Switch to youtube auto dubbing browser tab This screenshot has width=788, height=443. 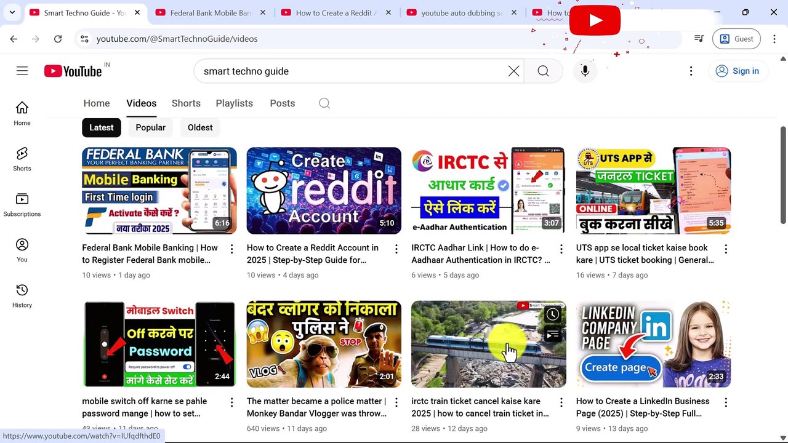pos(462,13)
